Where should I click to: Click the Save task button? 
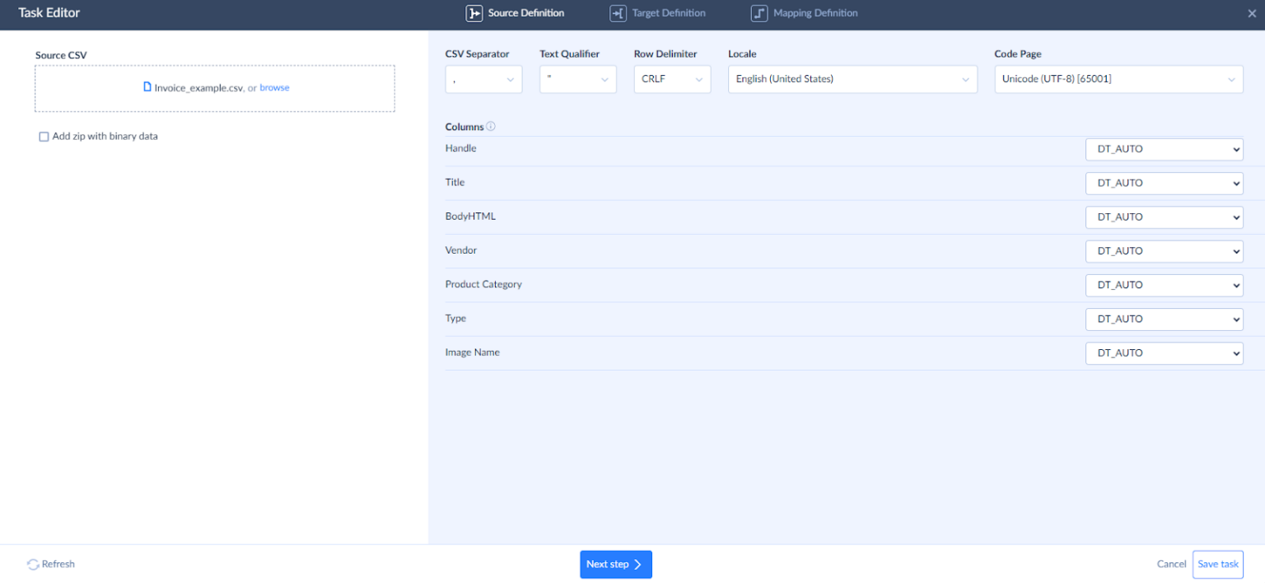click(x=1217, y=564)
